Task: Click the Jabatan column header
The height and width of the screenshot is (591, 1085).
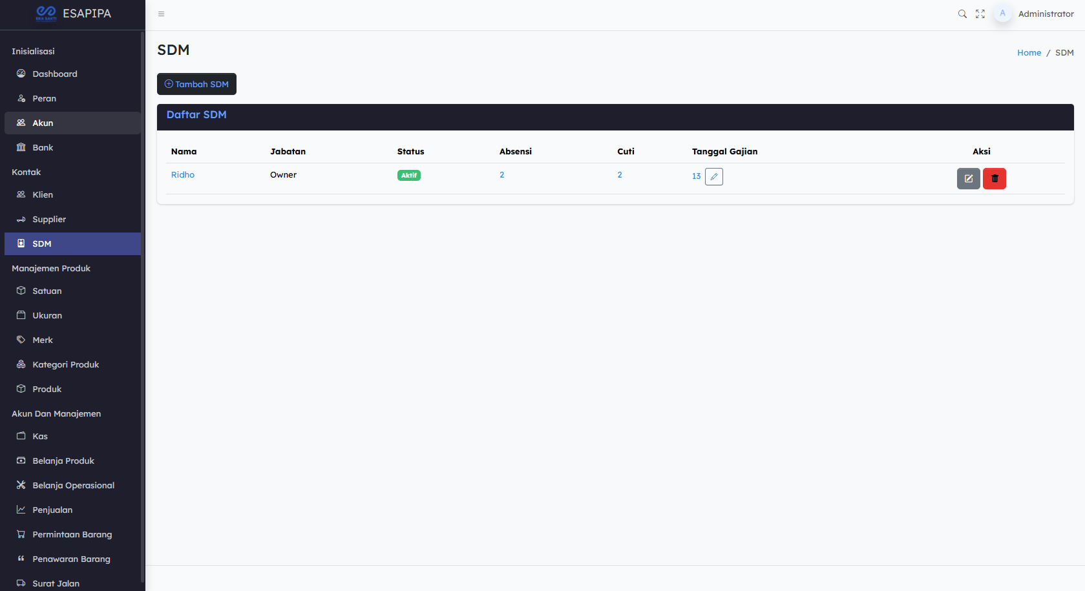Action: pos(288,151)
